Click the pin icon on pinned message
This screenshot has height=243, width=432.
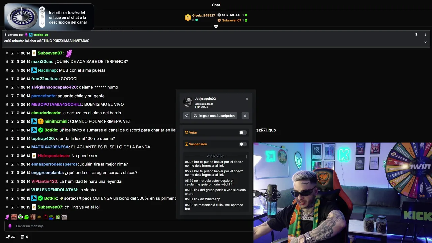click(x=416, y=35)
